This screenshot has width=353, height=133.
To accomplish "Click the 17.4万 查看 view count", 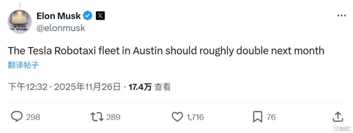I will pyautogui.click(x=150, y=87).
